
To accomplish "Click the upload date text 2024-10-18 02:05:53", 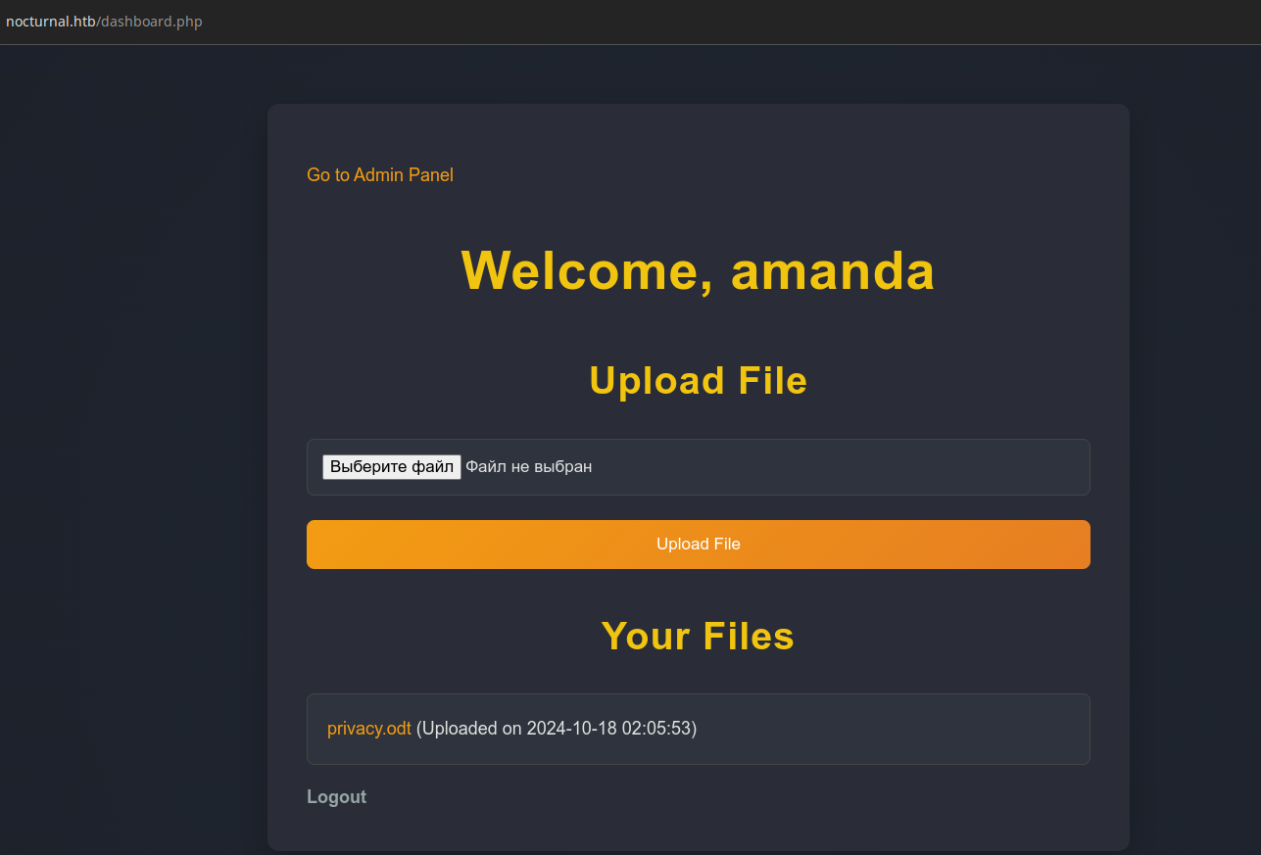I will (609, 729).
